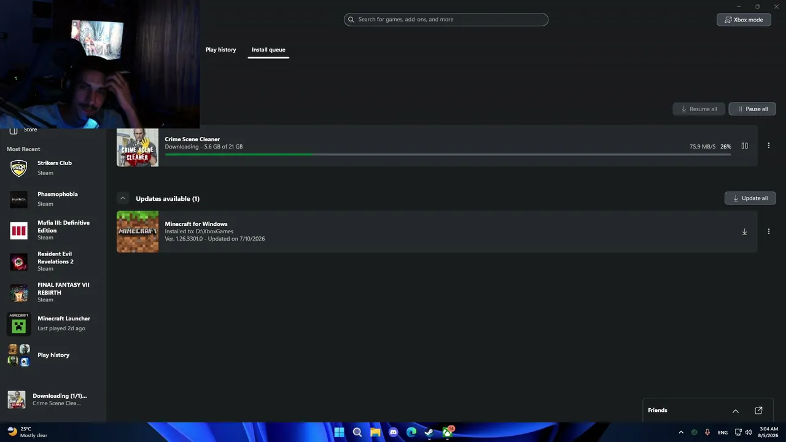
Task: Expand the Friends panel chevron
Action: (x=736, y=411)
